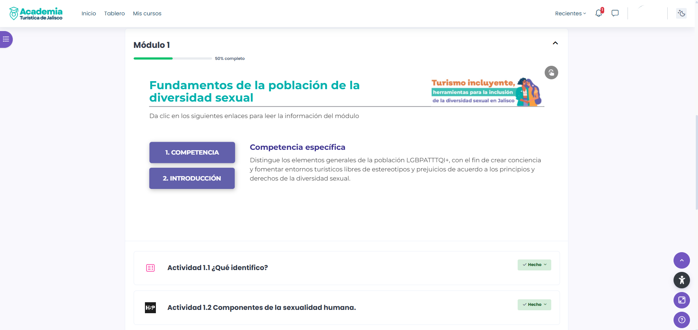Toggle Hecho status for Actividad 1.1
This screenshot has height=330, width=698.
[x=534, y=265]
